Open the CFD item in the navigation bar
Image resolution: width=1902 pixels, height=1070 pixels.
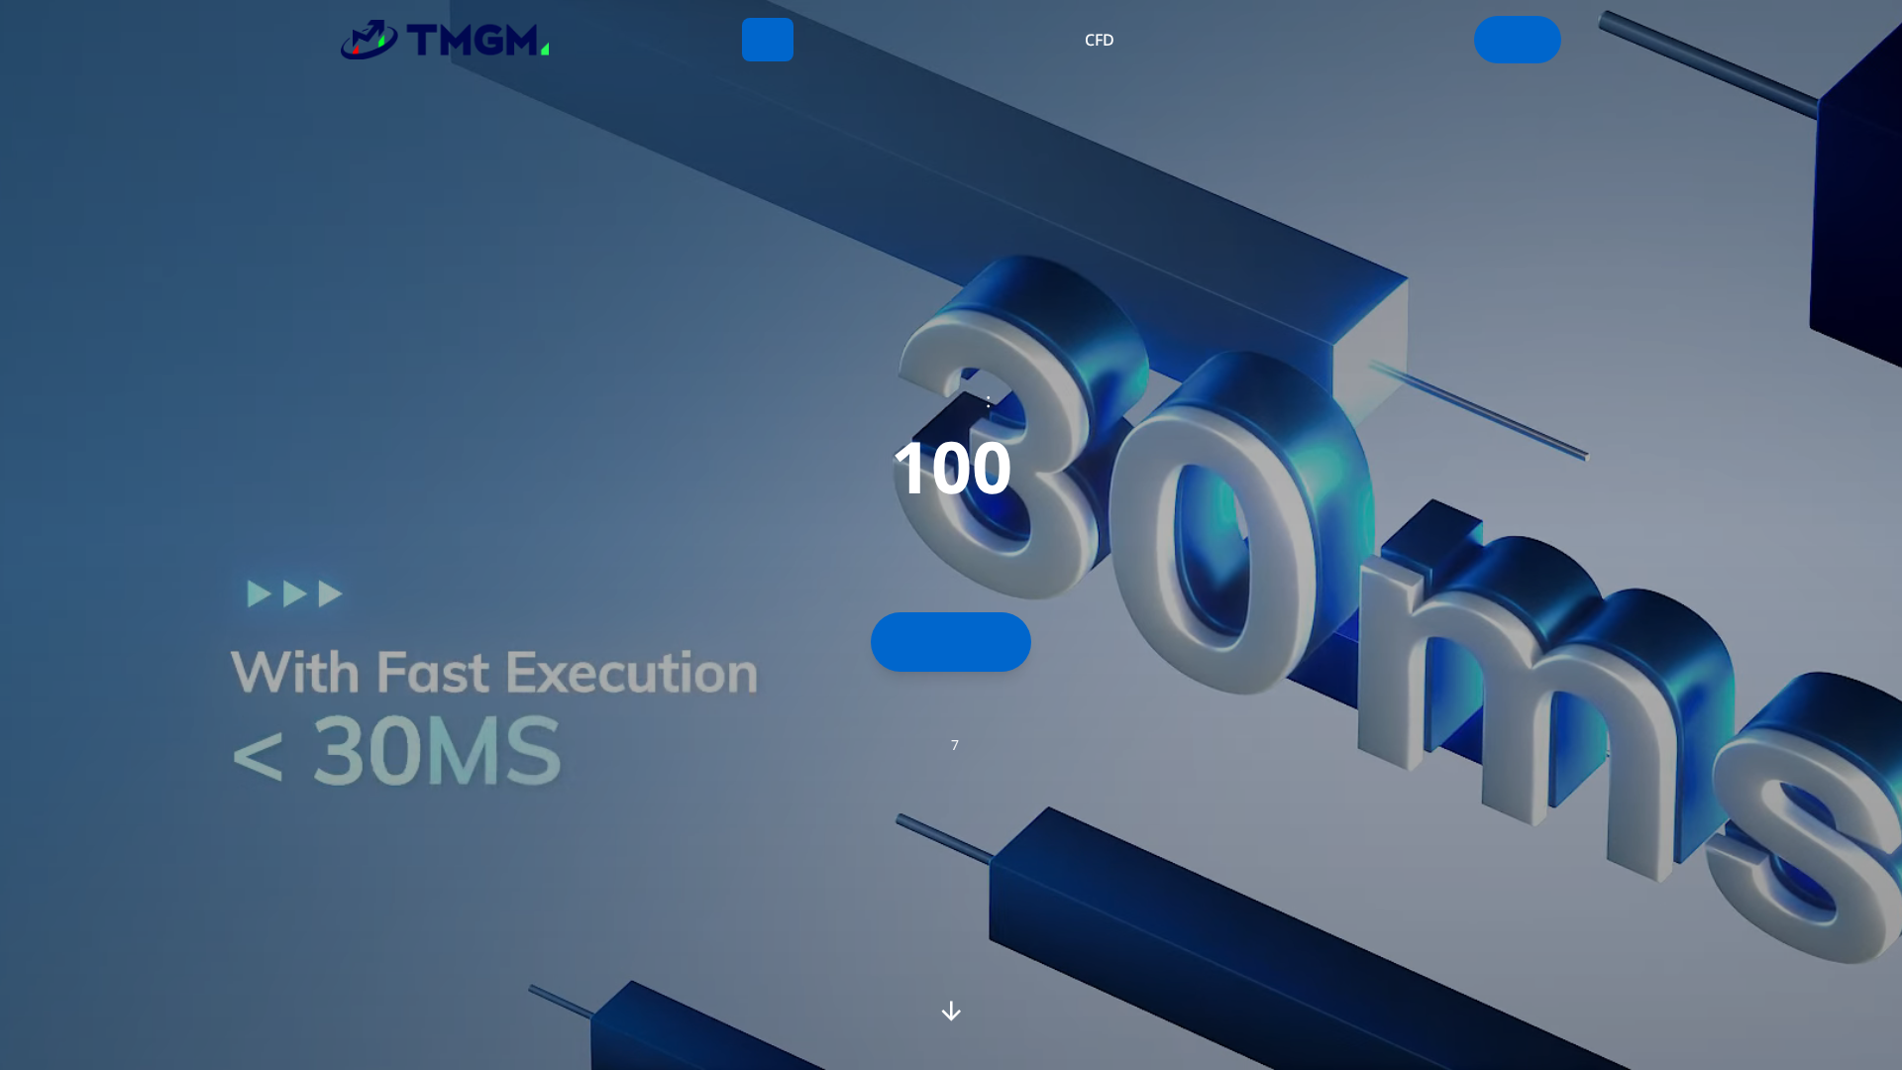[x=1099, y=40]
